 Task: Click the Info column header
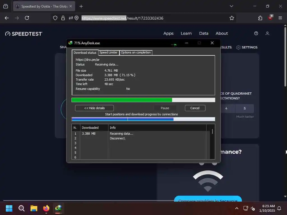point(157,128)
